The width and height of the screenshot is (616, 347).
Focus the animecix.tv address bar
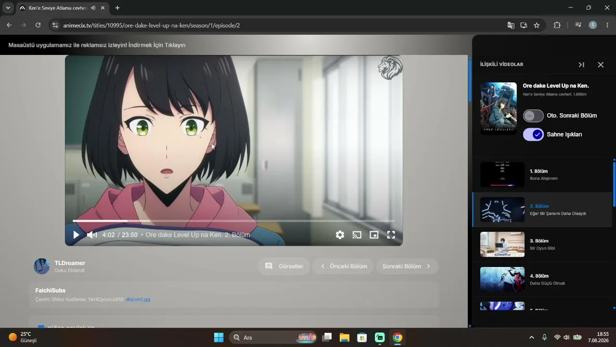279,25
